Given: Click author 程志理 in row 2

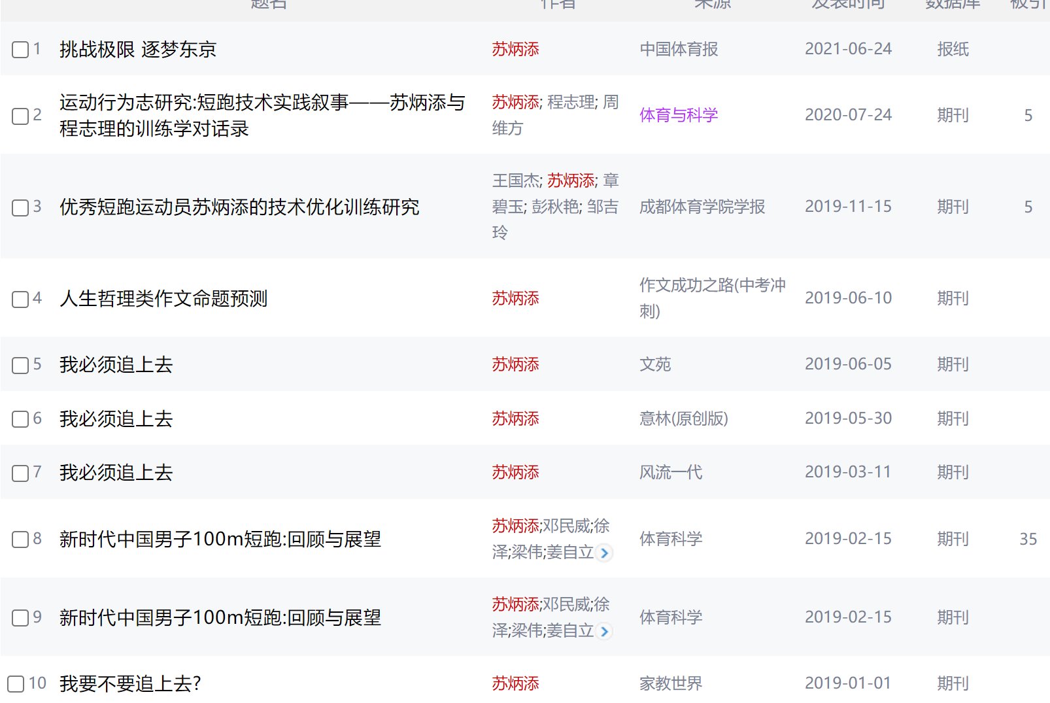Looking at the screenshot, I should click(x=571, y=102).
